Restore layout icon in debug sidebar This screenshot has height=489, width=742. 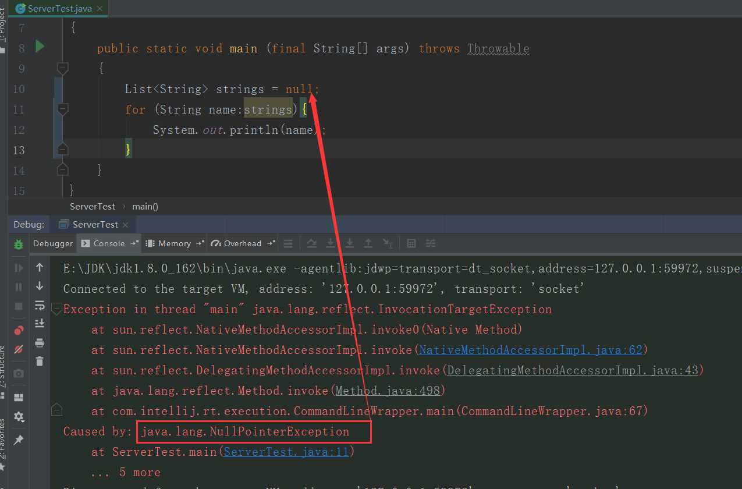(19, 398)
